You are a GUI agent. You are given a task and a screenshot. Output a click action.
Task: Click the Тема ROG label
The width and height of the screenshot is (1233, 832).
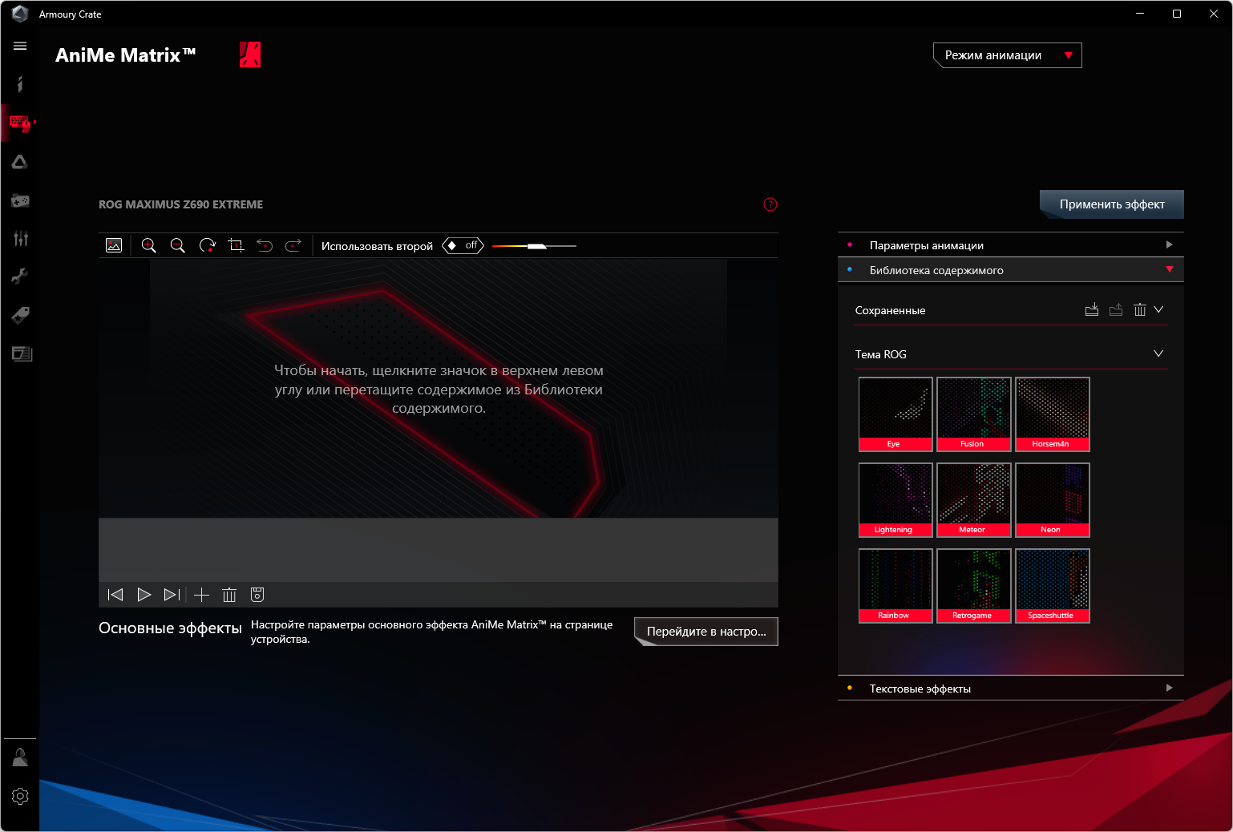pos(881,354)
